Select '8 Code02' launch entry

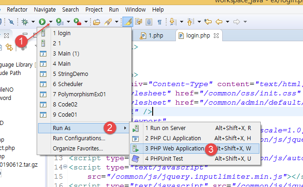pos(84,105)
